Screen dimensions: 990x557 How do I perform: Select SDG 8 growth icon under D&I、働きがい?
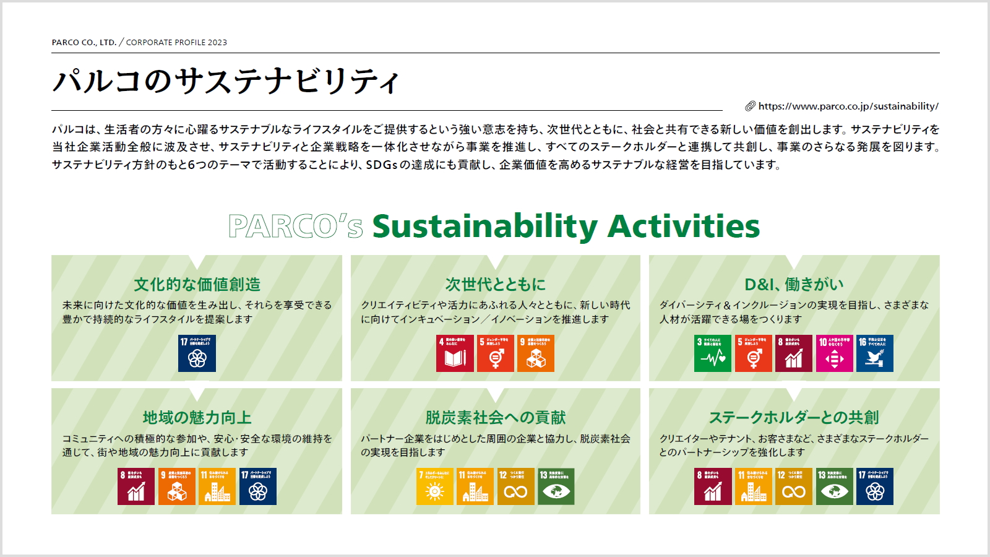[x=794, y=353]
